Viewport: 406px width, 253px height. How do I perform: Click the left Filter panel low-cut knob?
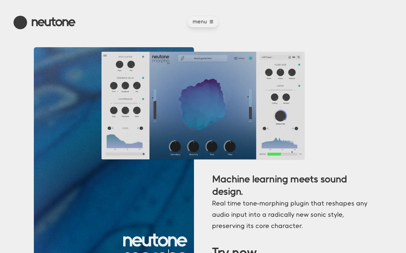tap(109, 128)
